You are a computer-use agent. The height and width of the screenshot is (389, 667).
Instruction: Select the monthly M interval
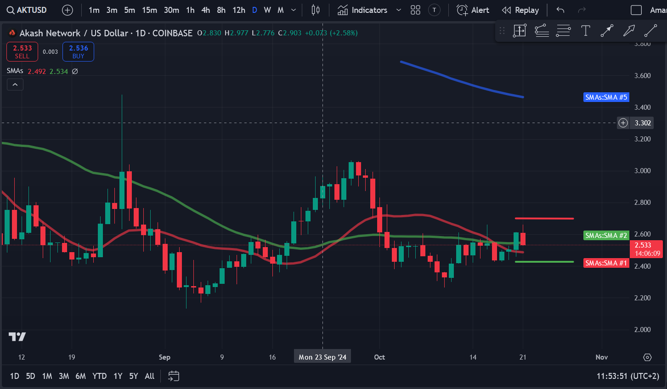pyautogui.click(x=281, y=10)
